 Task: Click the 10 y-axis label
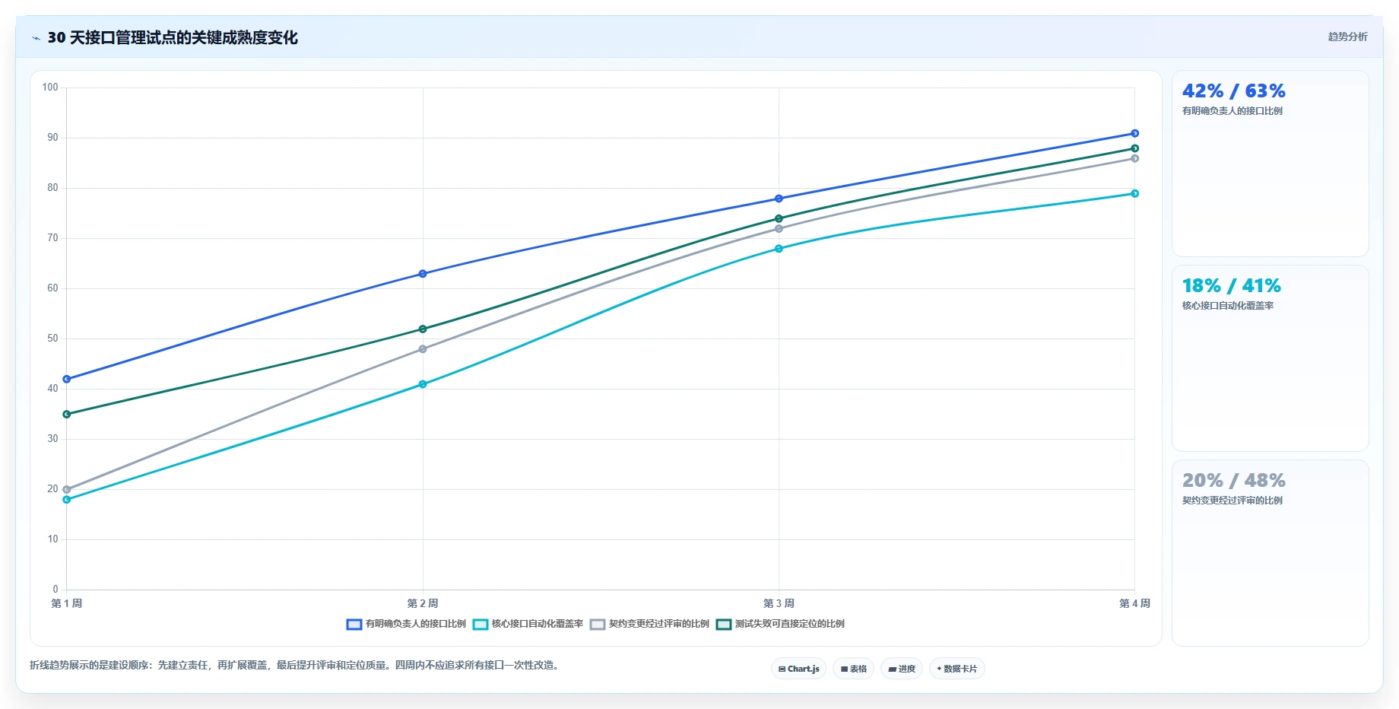52,539
